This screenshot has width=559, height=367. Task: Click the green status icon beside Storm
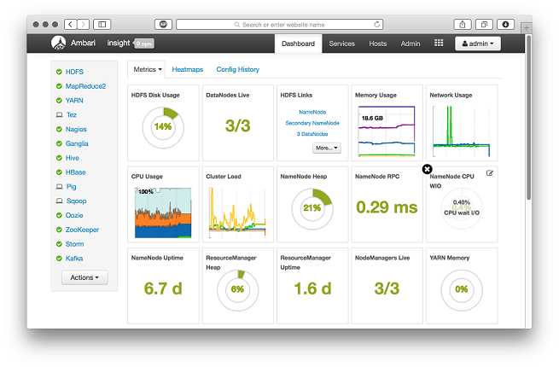[x=59, y=244]
